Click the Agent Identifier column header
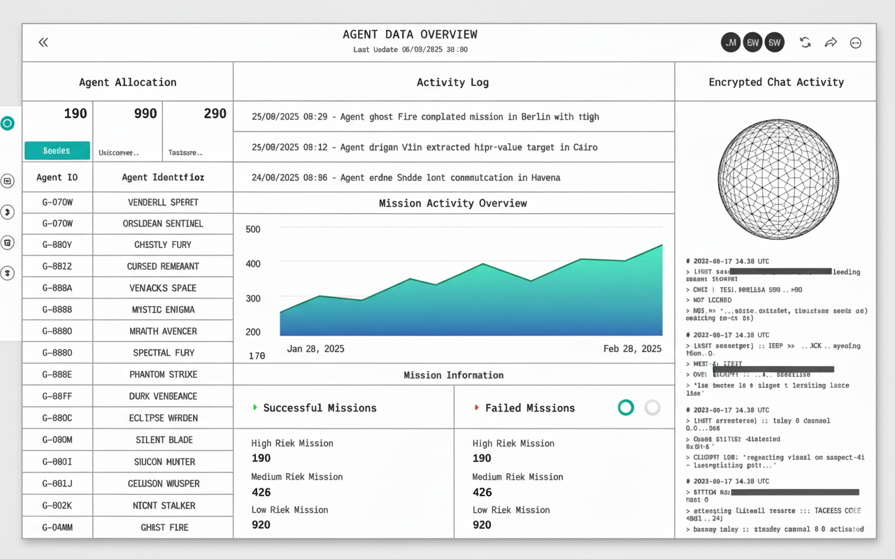The image size is (895, 559). 163,177
